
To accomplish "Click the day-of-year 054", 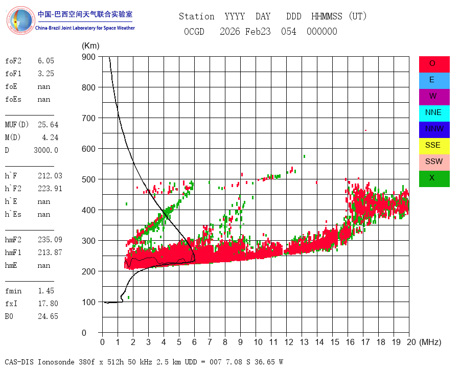I will pyautogui.click(x=288, y=32).
